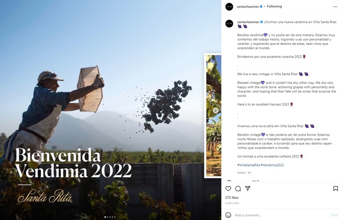Click santaritawines avatar in post header
The width and height of the screenshot is (341, 220).
pos(229,7)
